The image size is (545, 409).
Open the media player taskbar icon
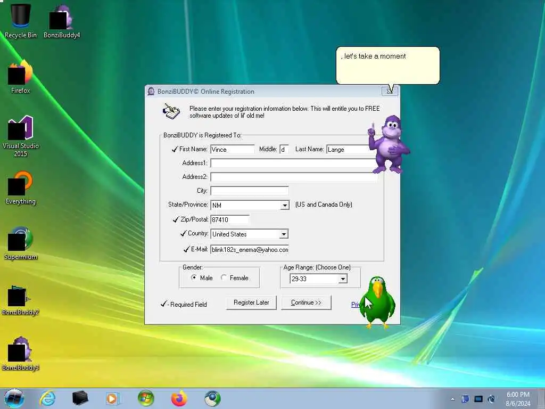click(112, 398)
